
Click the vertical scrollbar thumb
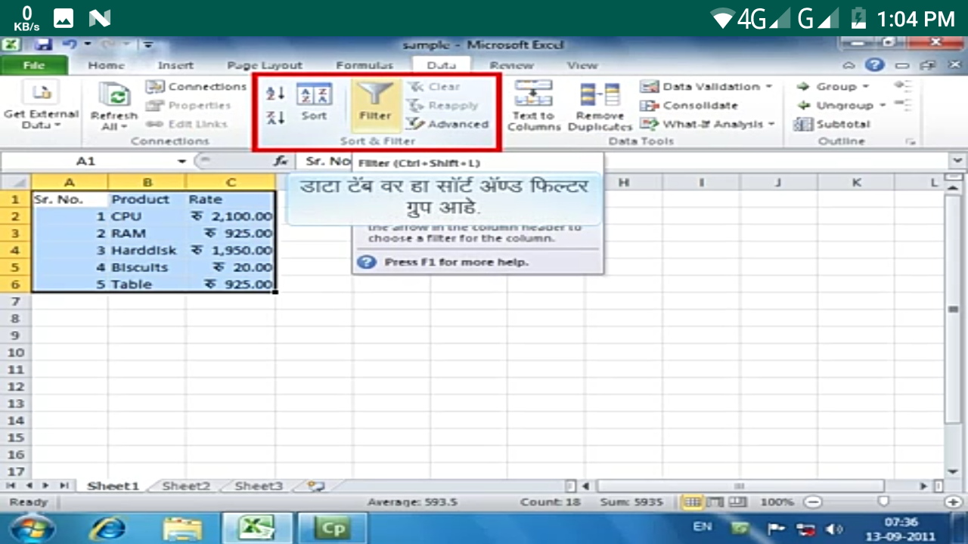(954, 309)
